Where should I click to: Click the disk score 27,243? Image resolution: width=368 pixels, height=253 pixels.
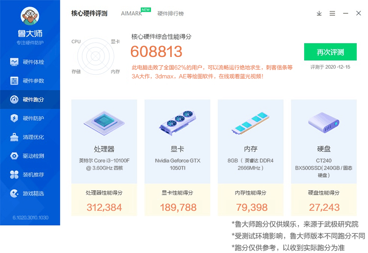(324, 207)
